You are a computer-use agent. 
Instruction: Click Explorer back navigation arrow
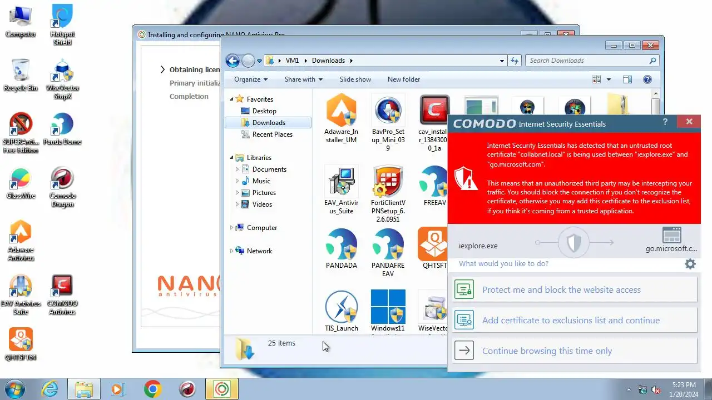pos(233,61)
